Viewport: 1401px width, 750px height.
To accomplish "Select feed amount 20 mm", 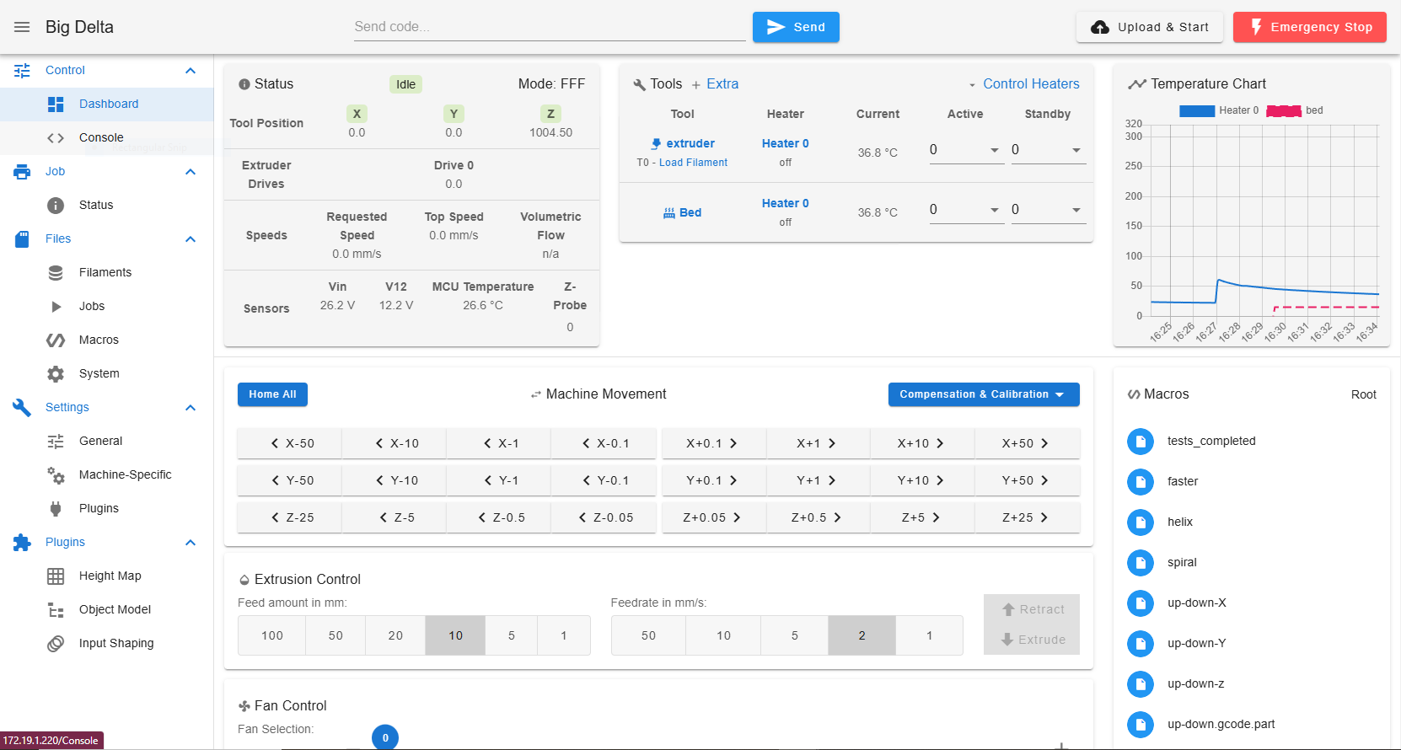I will (395, 635).
